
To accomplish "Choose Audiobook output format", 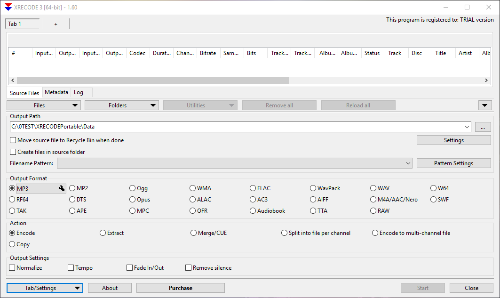I will tap(253, 210).
